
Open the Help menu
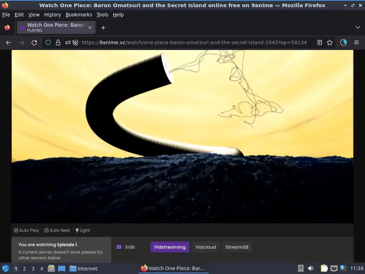click(x=118, y=15)
